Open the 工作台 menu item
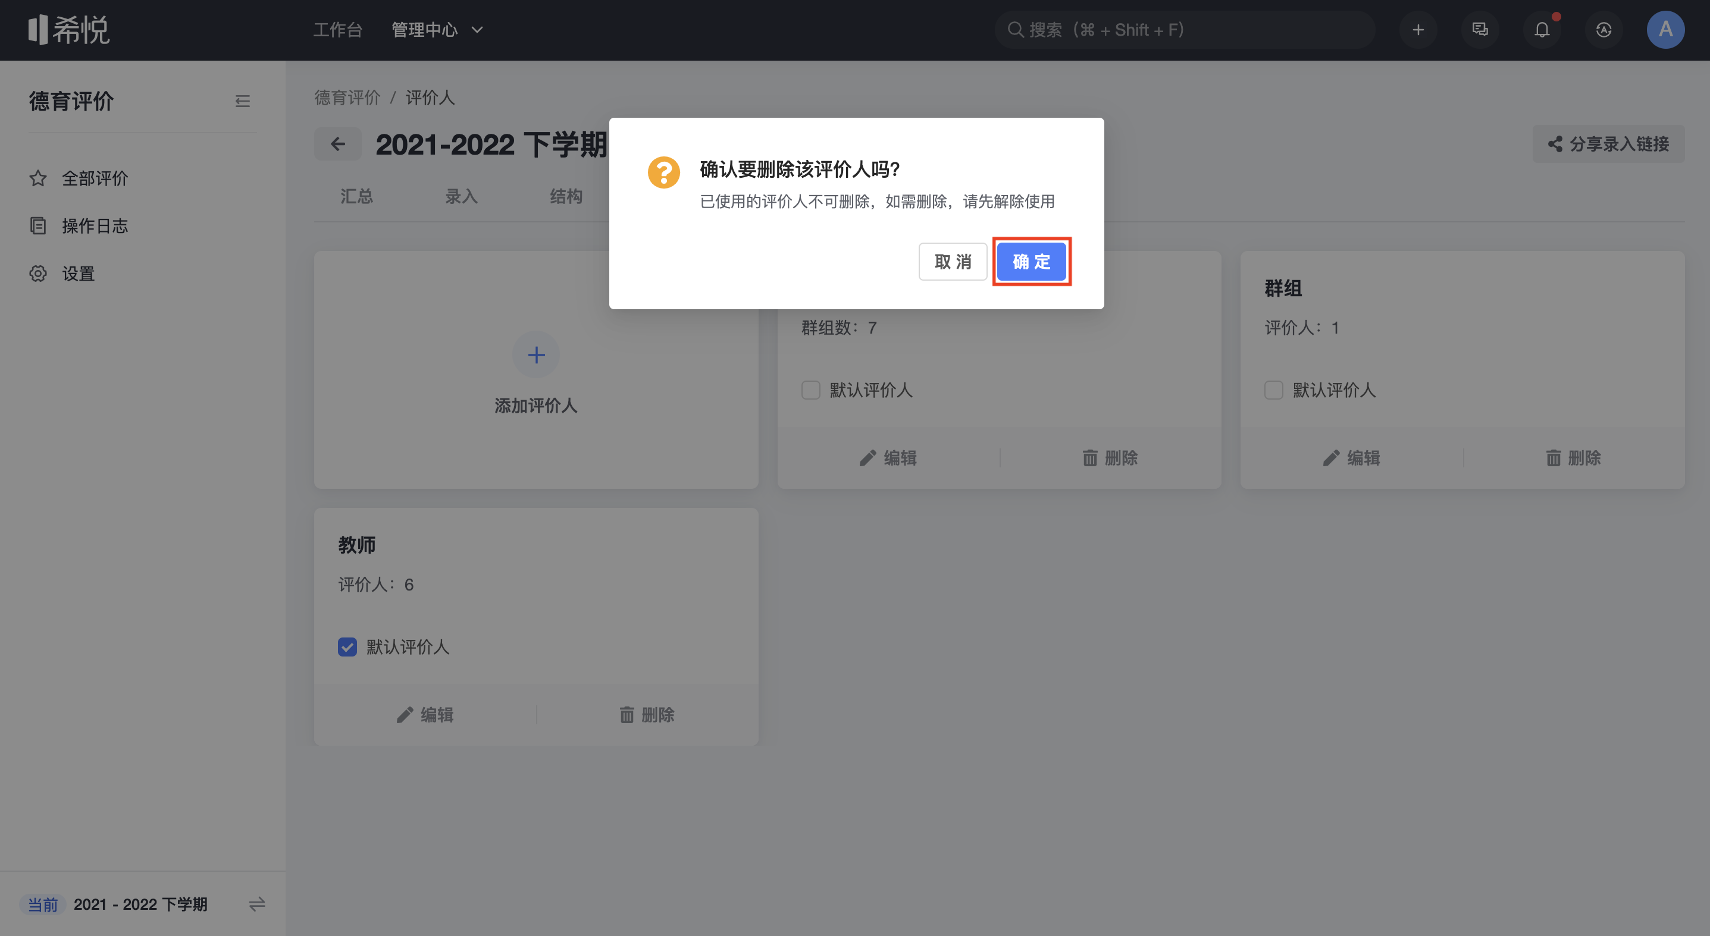1710x936 pixels. 337,30
